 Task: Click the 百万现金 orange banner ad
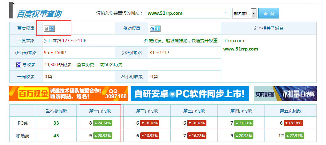[68, 94]
